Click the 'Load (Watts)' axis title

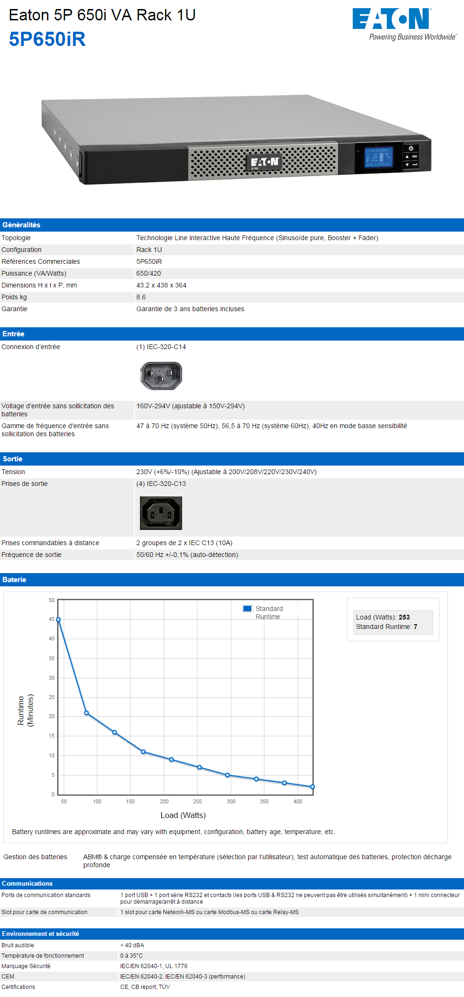[x=183, y=815]
